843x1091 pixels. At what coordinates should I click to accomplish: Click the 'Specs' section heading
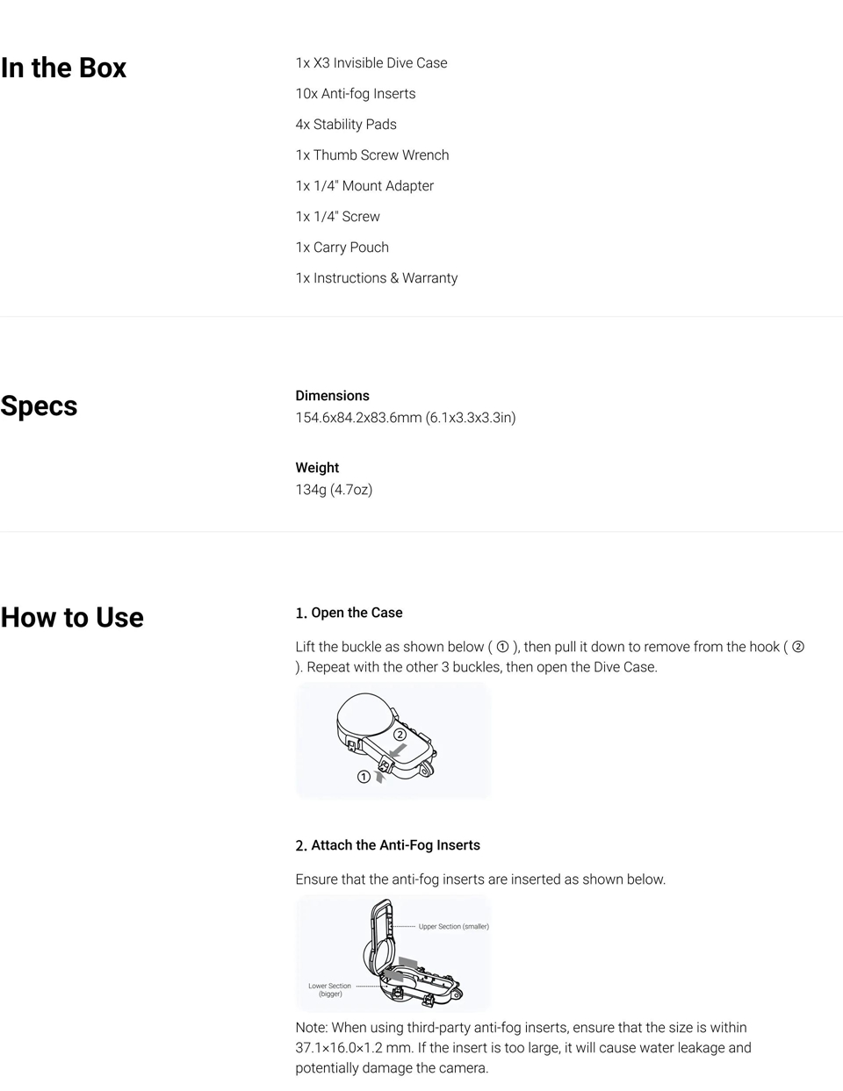(x=39, y=406)
